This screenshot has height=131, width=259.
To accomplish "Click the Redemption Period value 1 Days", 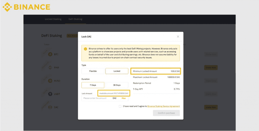I will click(x=177, y=83).
